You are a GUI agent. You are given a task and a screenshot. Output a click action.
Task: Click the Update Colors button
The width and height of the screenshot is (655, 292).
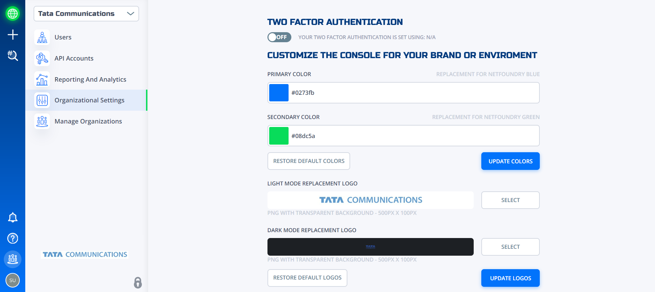(x=510, y=161)
